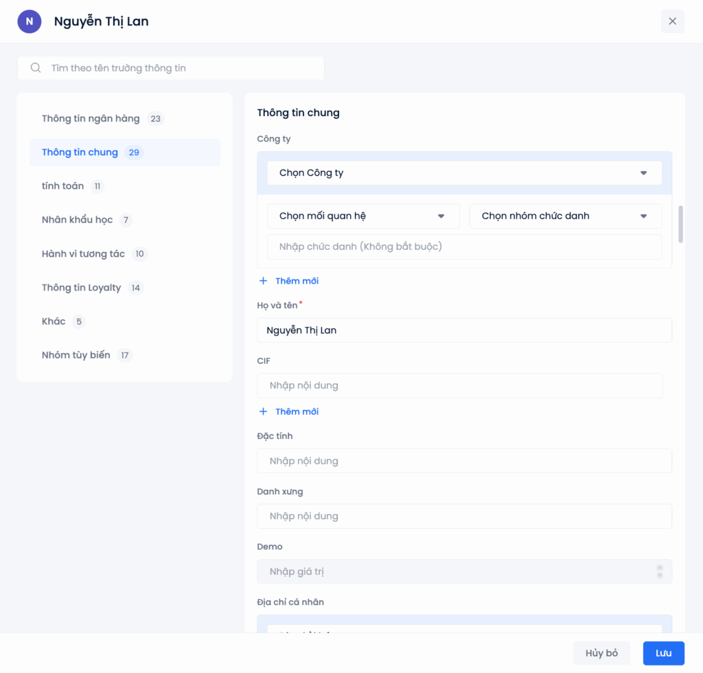
Task: Click the N avatar icon
Action: [29, 21]
